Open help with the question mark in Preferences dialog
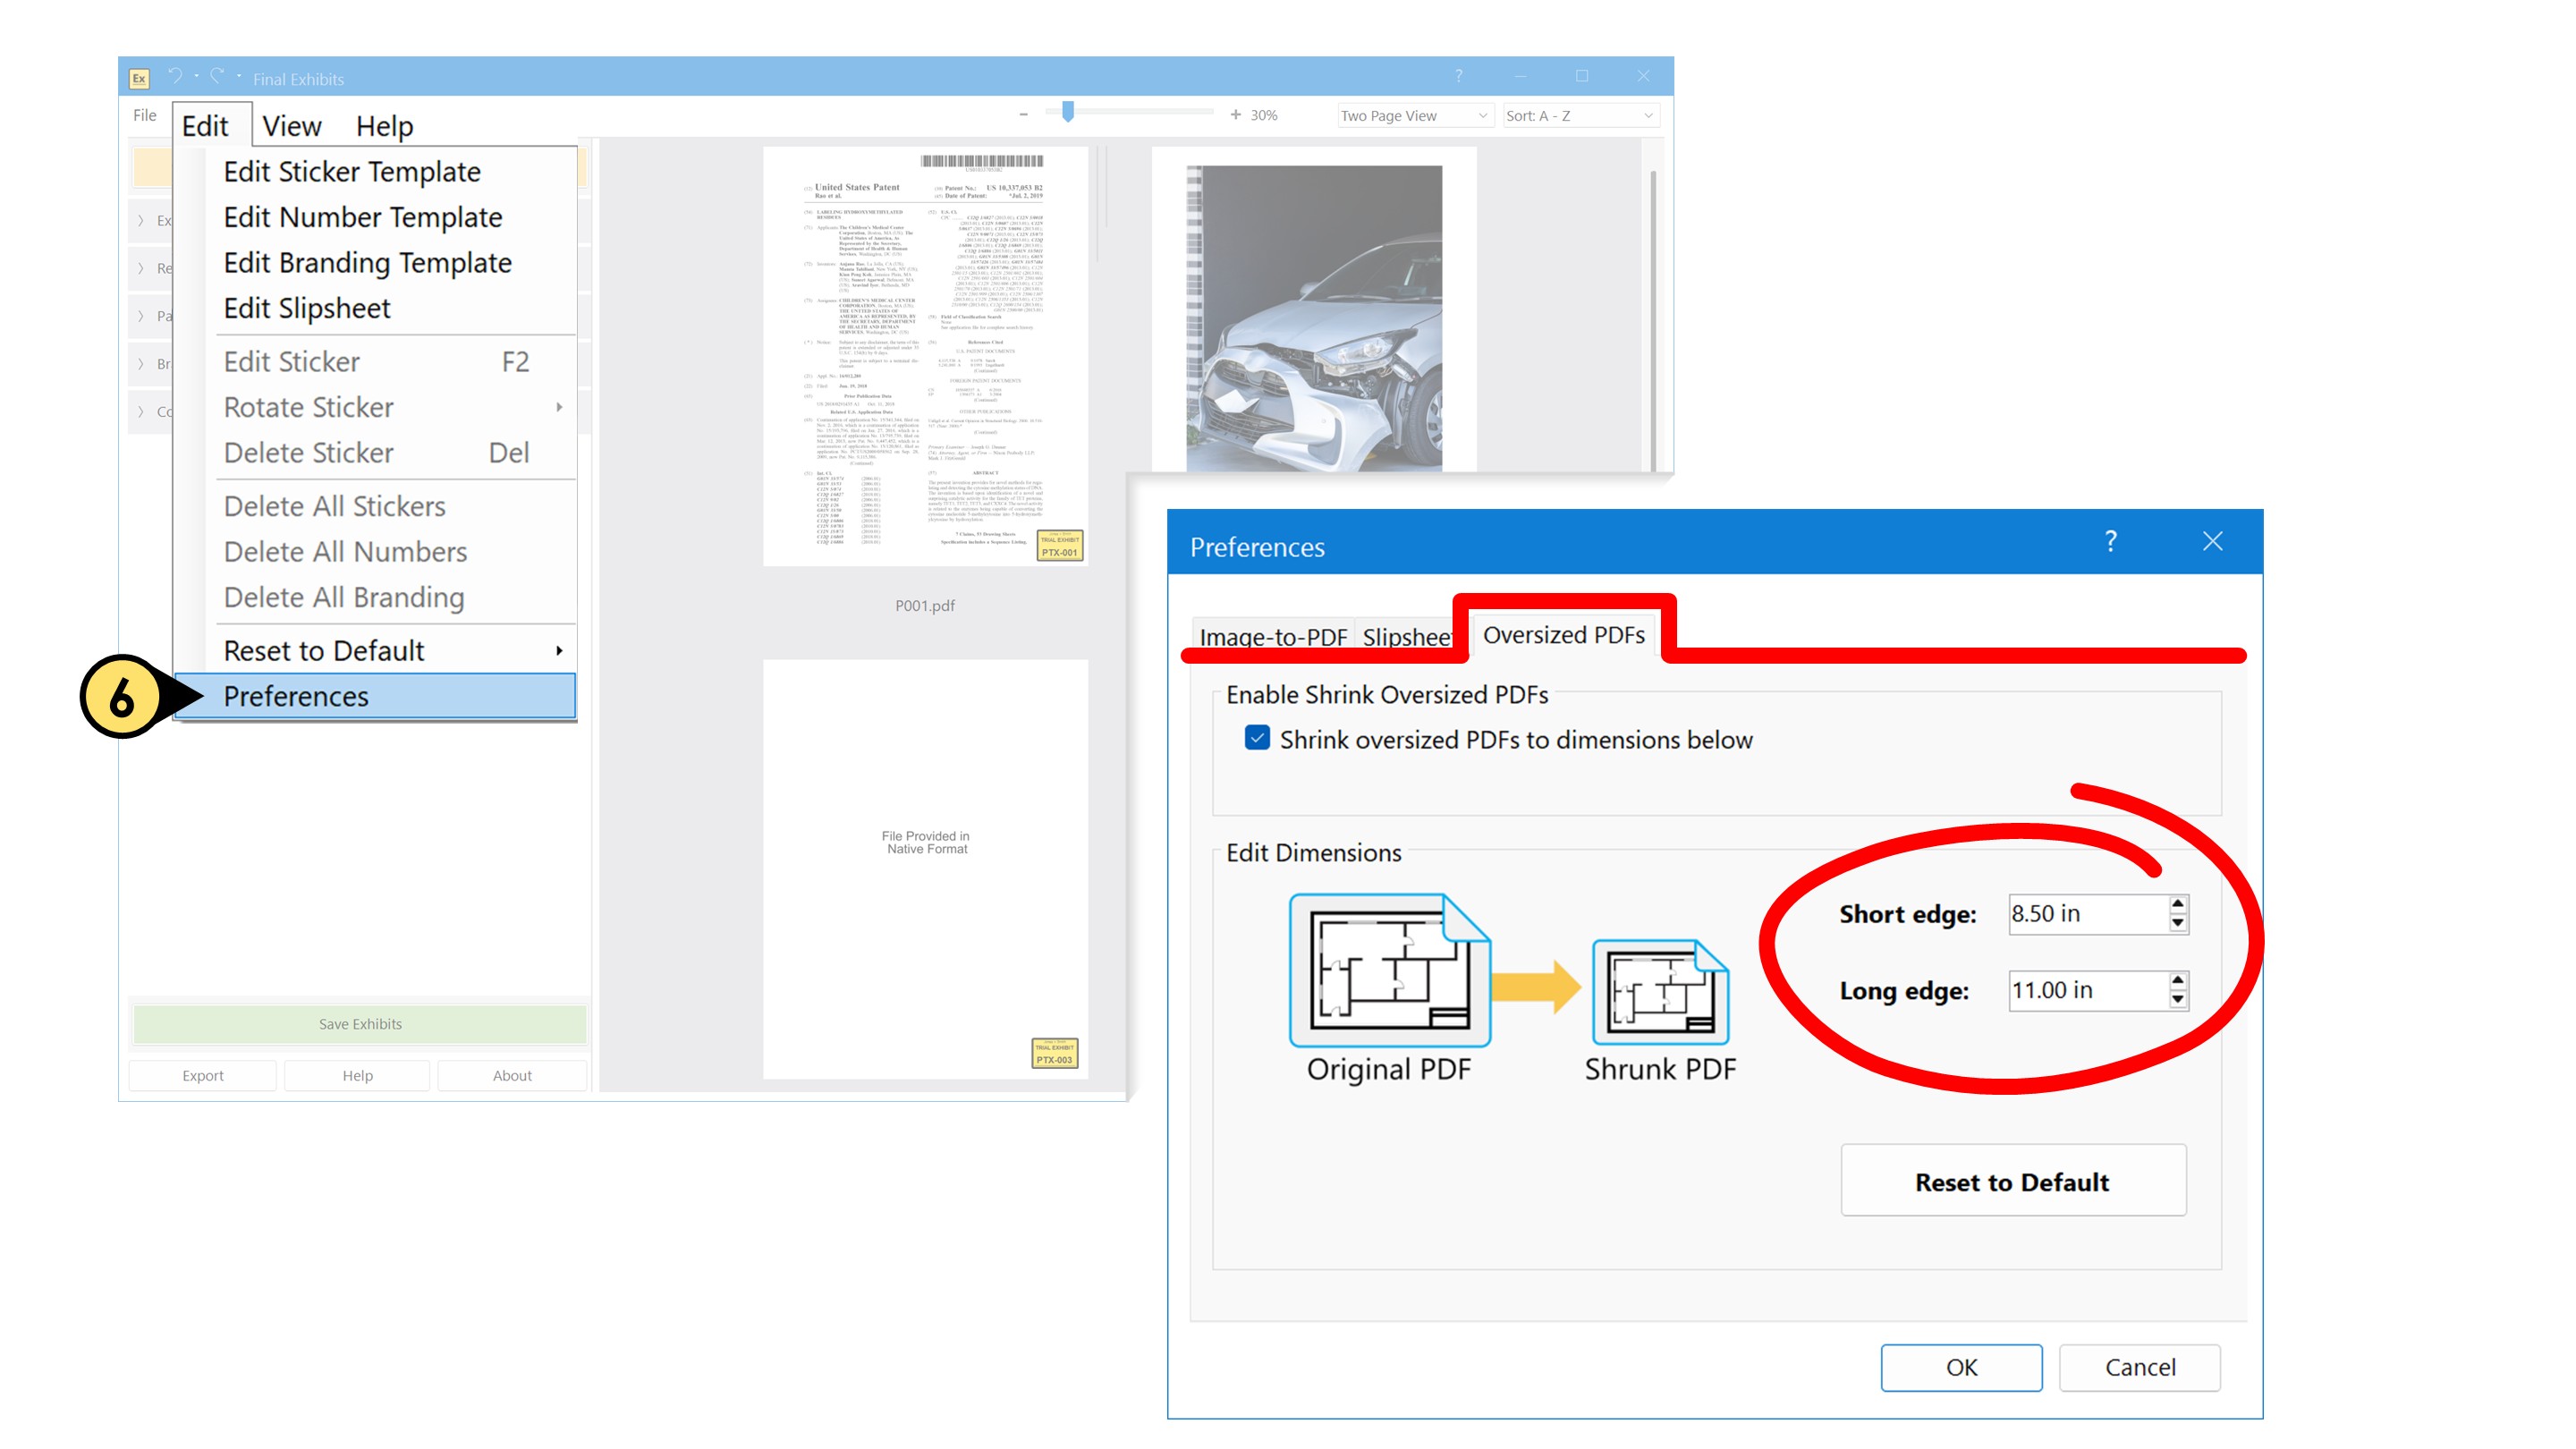The image size is (2576, 1449). tap(2112, 541)
